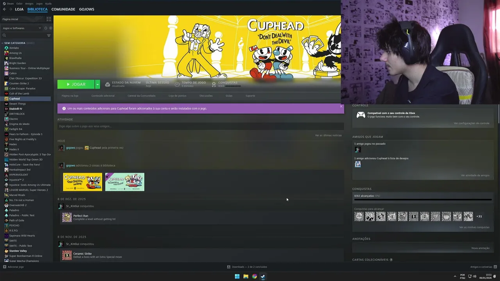The image size is (500, 281).
Task: Show hidden system tray icons
Action: [x=455, y=276]
